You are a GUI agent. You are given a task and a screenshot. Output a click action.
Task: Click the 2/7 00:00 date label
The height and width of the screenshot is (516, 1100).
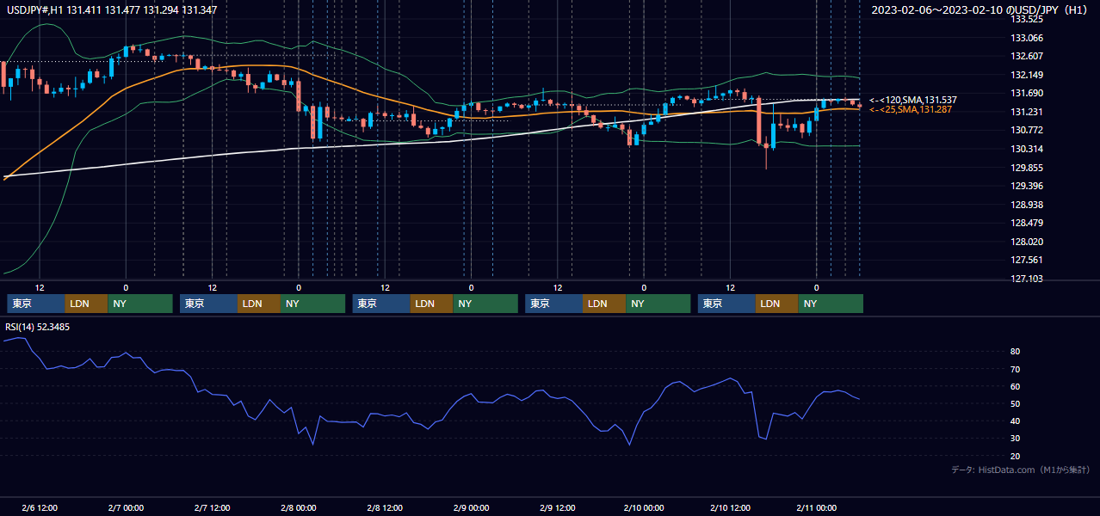point(126,508)
